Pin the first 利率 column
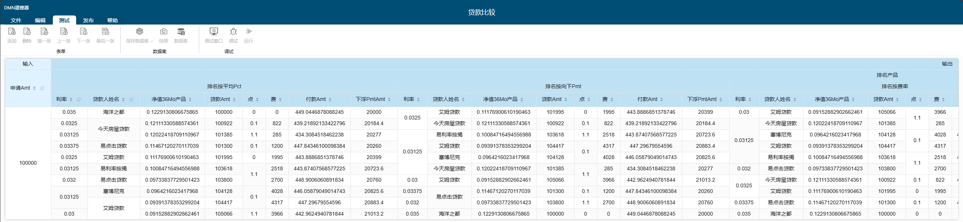Screen dimensions: 963x222 (79, 100)
